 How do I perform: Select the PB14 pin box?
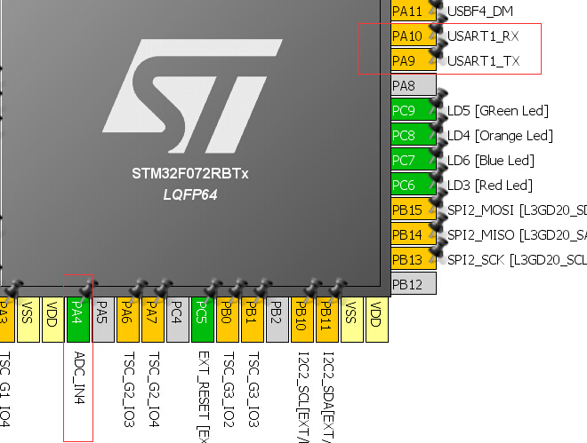coord(414,234)
